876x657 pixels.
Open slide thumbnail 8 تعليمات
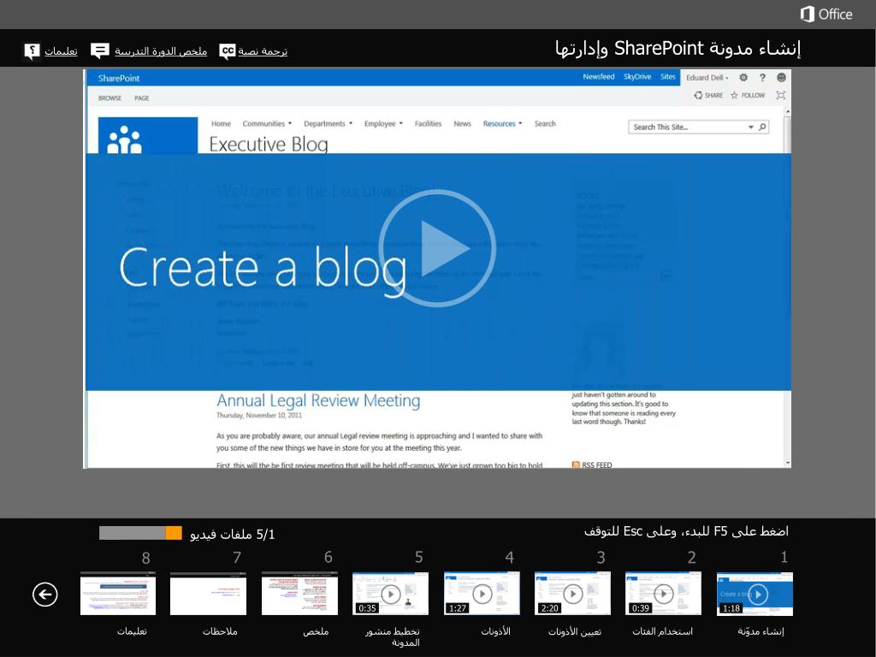118,594
